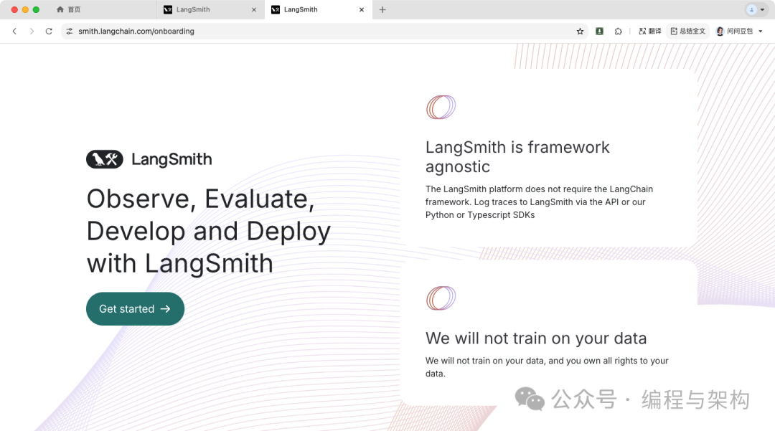Click the 总结全文 summarize button

[x=687, y=31]
